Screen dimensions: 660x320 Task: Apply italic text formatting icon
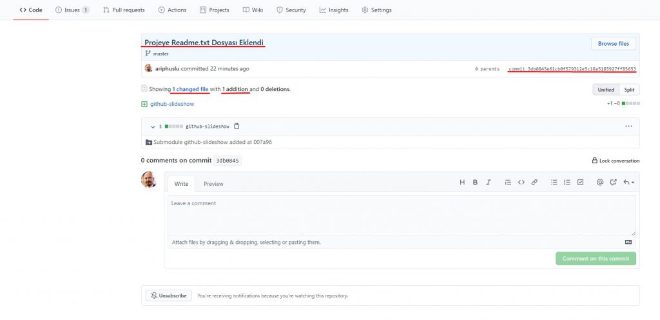pos(489,183)
